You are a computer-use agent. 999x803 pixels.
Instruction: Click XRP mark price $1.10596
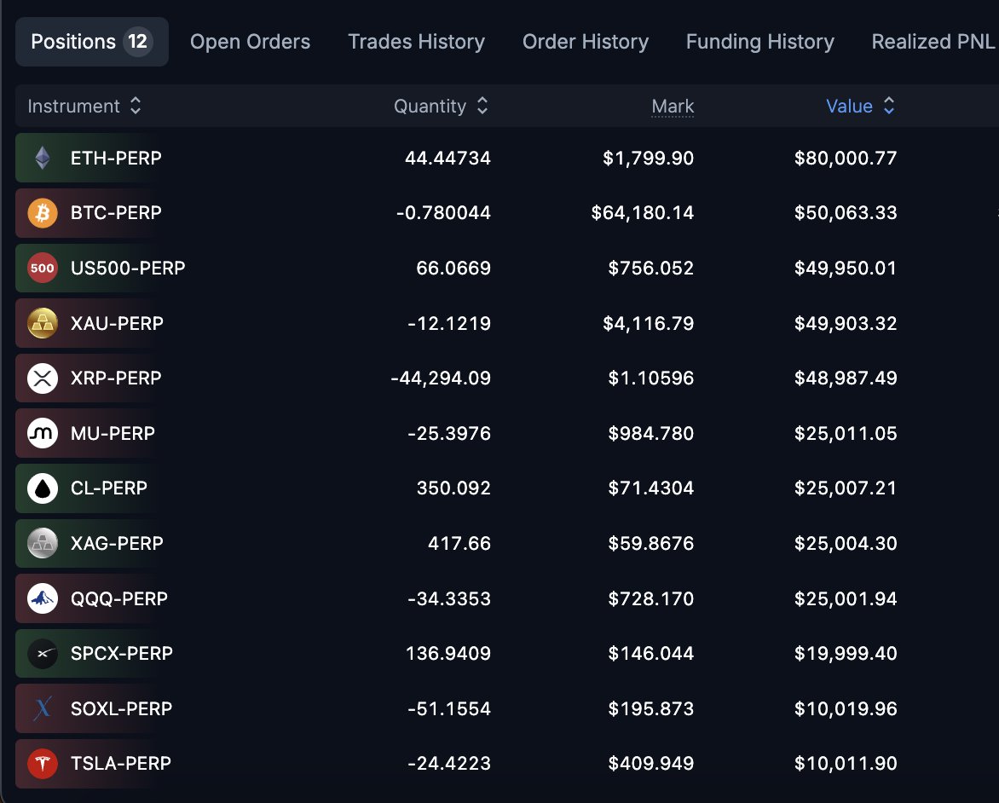tap(651, 378)
